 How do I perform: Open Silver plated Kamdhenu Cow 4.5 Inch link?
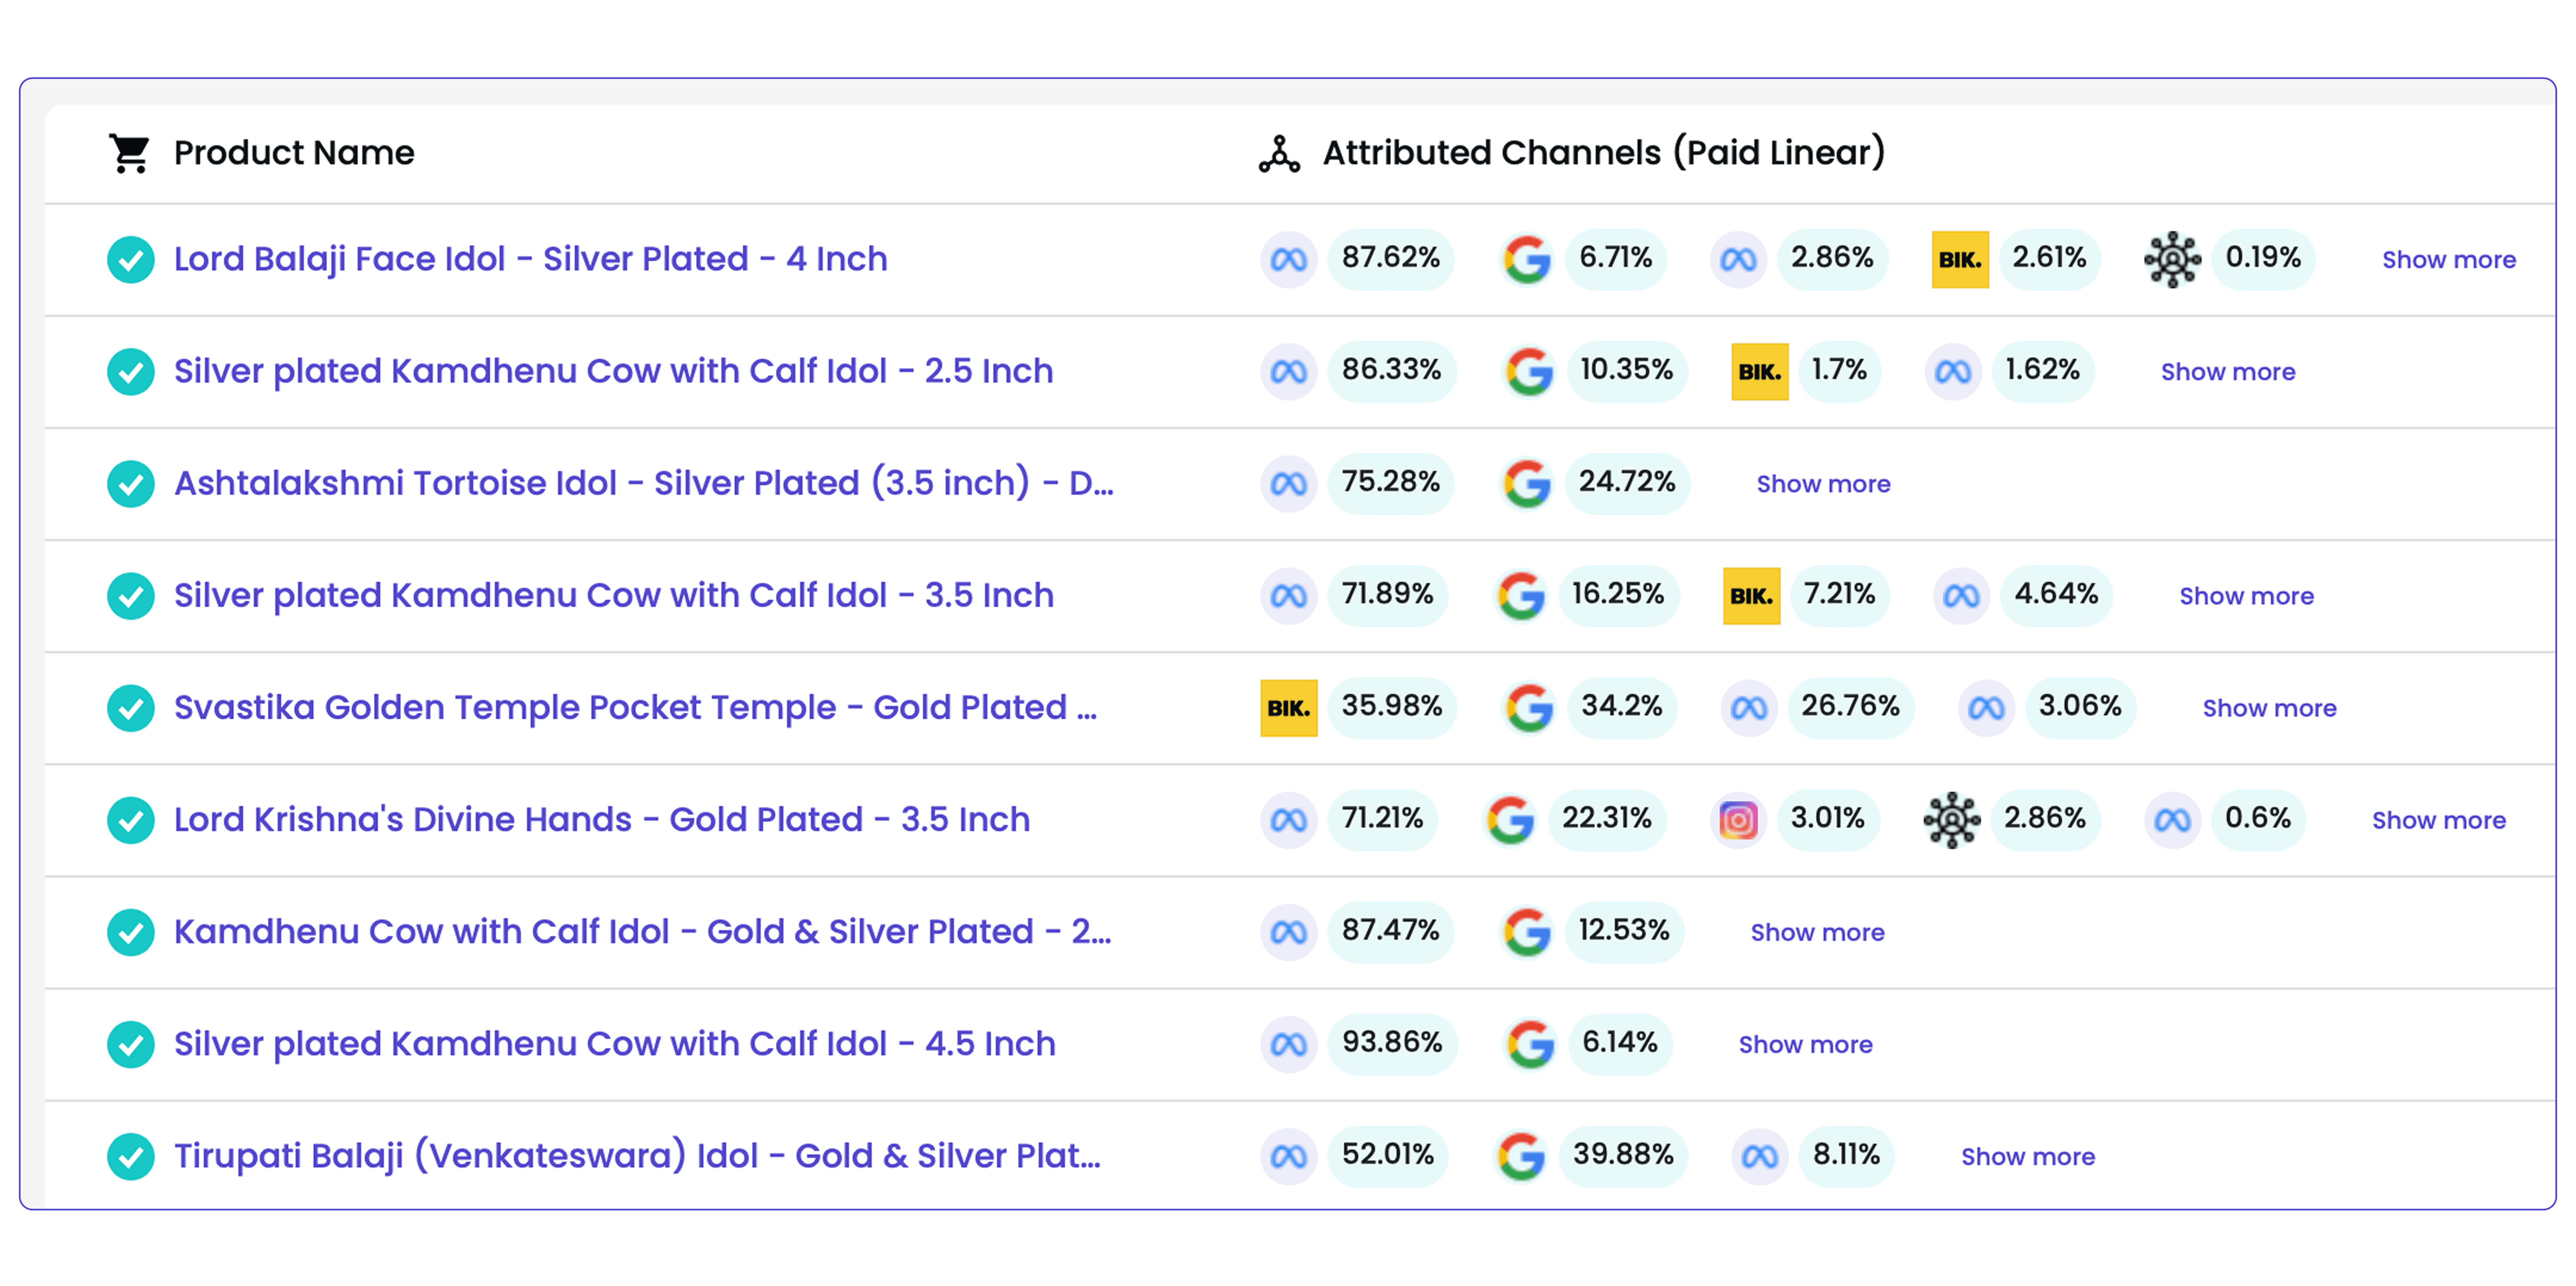tap(614, 1043)
